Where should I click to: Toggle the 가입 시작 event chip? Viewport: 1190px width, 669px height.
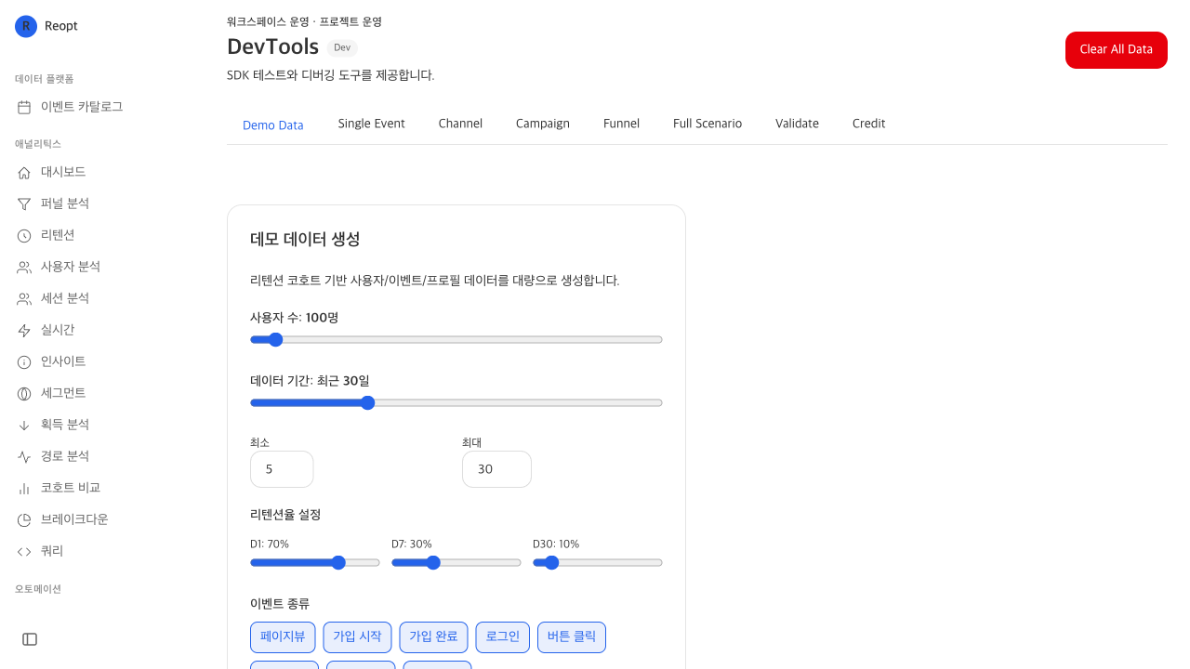(x=358, y=637)
